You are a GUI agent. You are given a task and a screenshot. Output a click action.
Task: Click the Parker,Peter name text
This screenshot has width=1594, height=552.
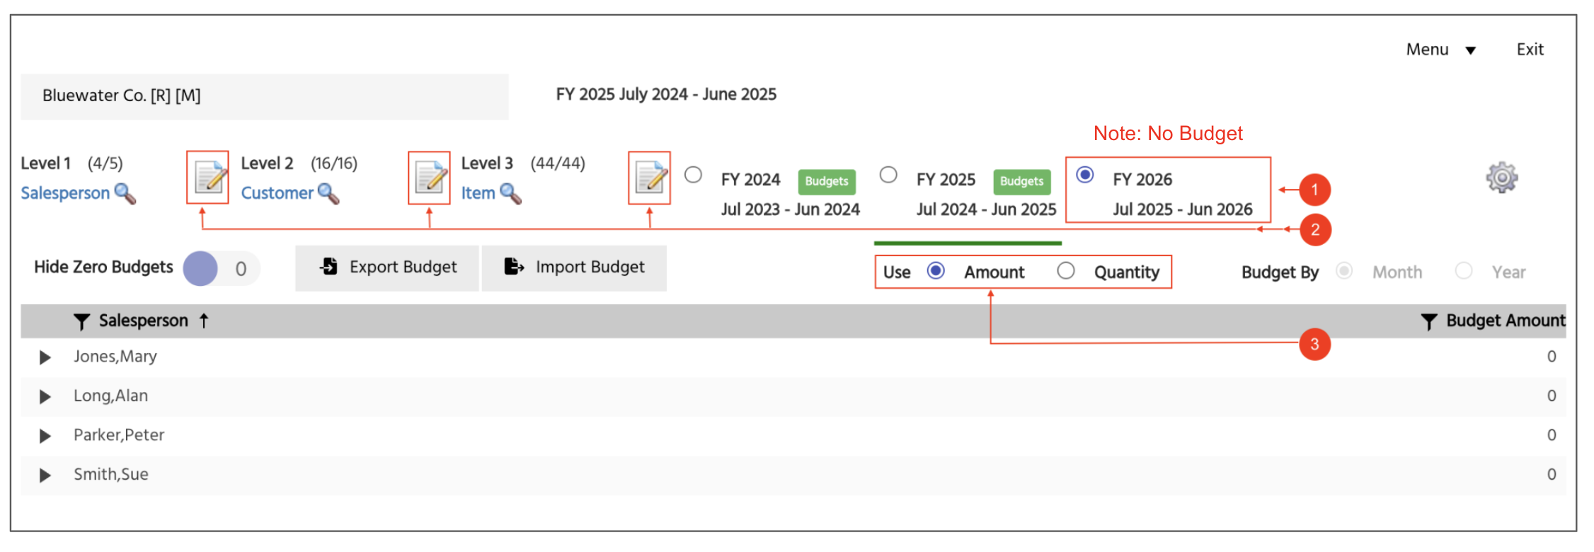pyautogui.click(x=119, y=435)
